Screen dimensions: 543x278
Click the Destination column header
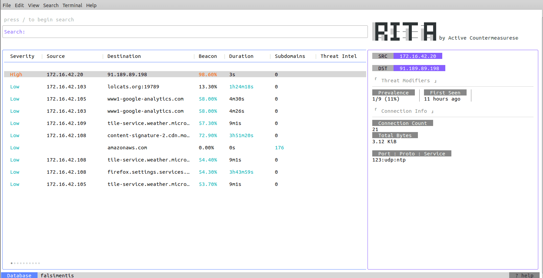124,56
